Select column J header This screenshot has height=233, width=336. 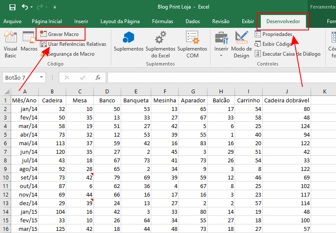click(286, 91)
